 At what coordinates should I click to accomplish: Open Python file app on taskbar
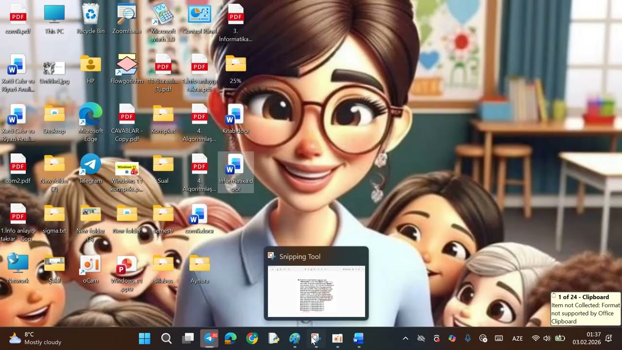(x=274, y=338)
